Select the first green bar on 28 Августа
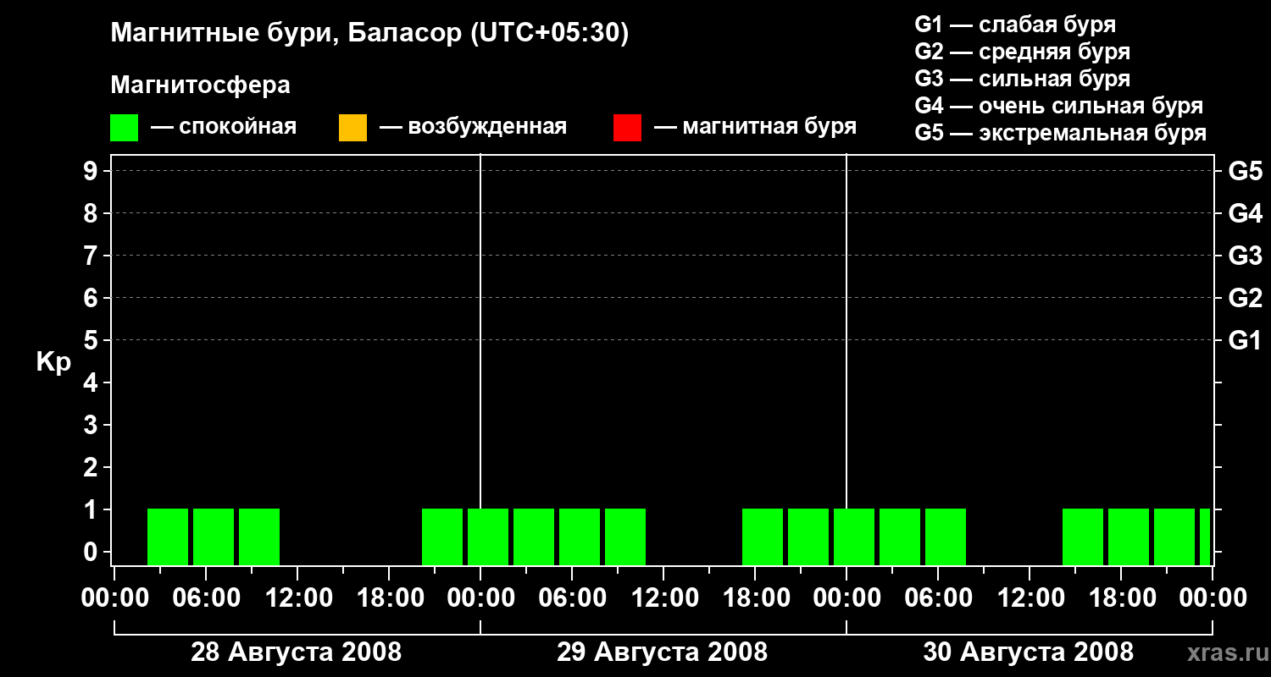This screenshot has width=1271, height=677. (x=168, y=537)
